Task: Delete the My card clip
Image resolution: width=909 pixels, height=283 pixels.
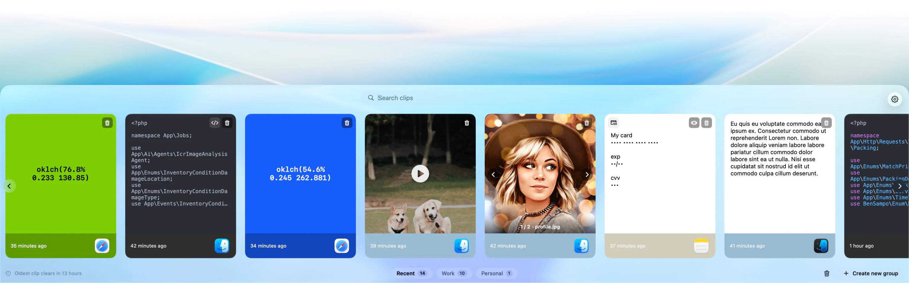Action: (706, 123)
